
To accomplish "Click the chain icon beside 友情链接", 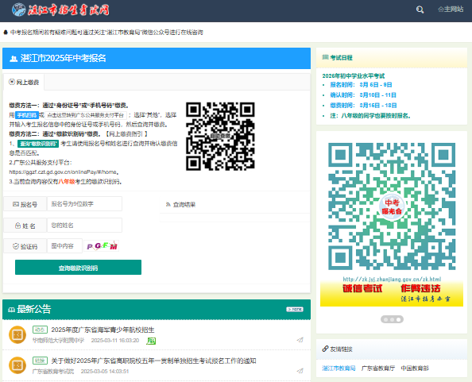I will pos(325,349).
